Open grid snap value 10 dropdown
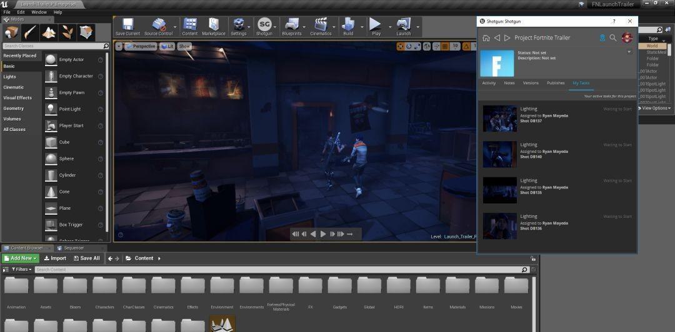 (455, 46)
